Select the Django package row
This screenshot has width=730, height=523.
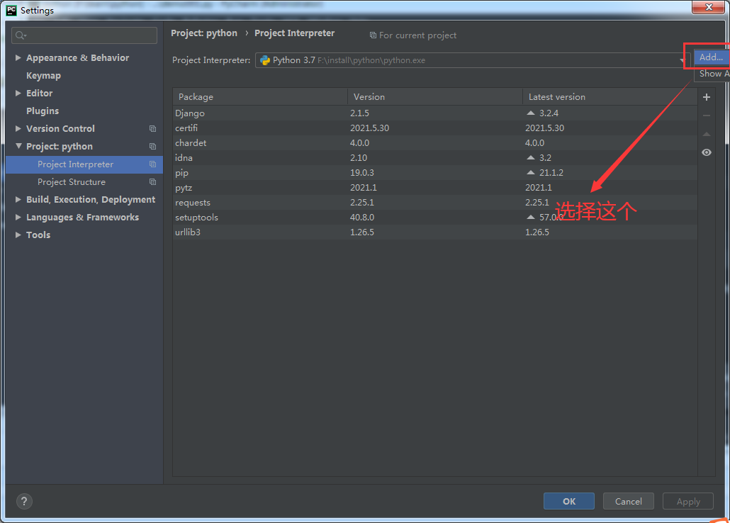point(435,113)
